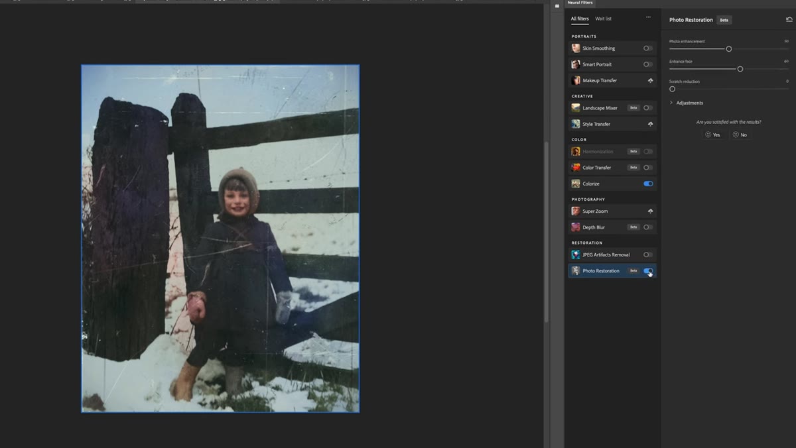Enable the Depth Blur toggle

(x=648, y=227)
